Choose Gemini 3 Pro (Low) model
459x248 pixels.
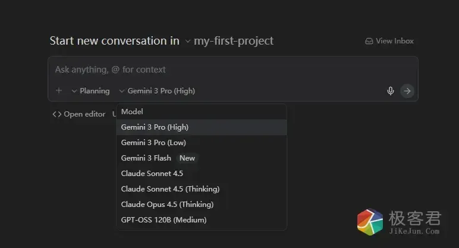tap(153, 143)
